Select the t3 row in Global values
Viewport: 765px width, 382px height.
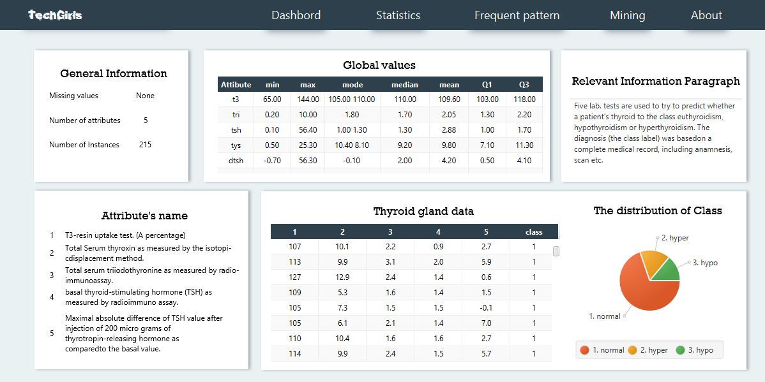[x=236, y=99]
